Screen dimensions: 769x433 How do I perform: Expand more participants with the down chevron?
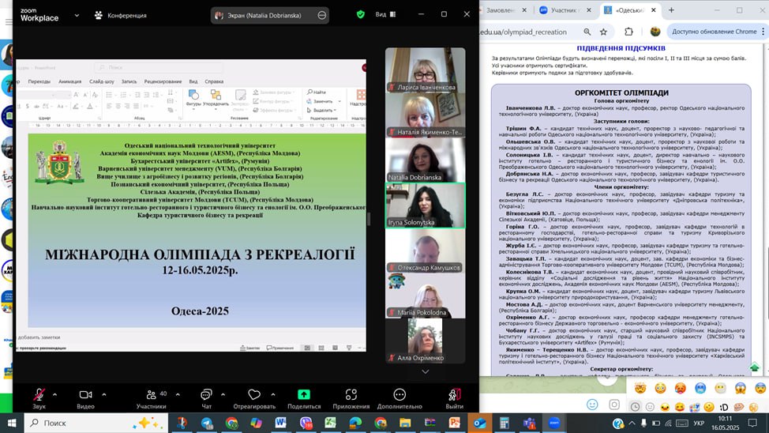[x=425, y=371]
